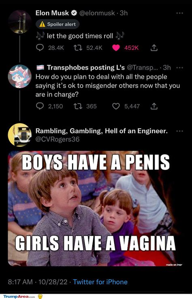Screen dimensions: 192x299
Task: Open Elon Musk's profile picture
Action: tap(20, 22)
